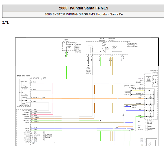Viewport: 164px width, 146px height.
Task: Click '(BEHIND CENTER OF DASH)' G33 note
Action: (x=129, y=87)
